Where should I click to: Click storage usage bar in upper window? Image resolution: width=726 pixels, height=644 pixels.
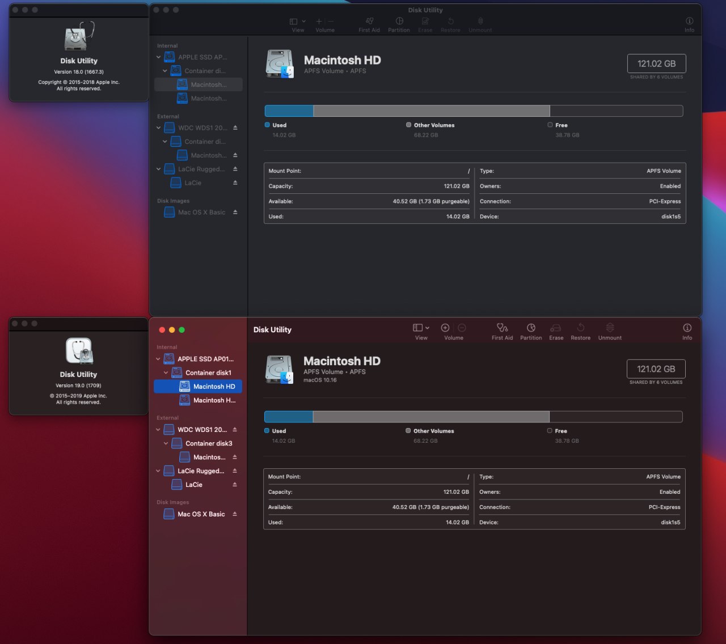pos(474,111)
